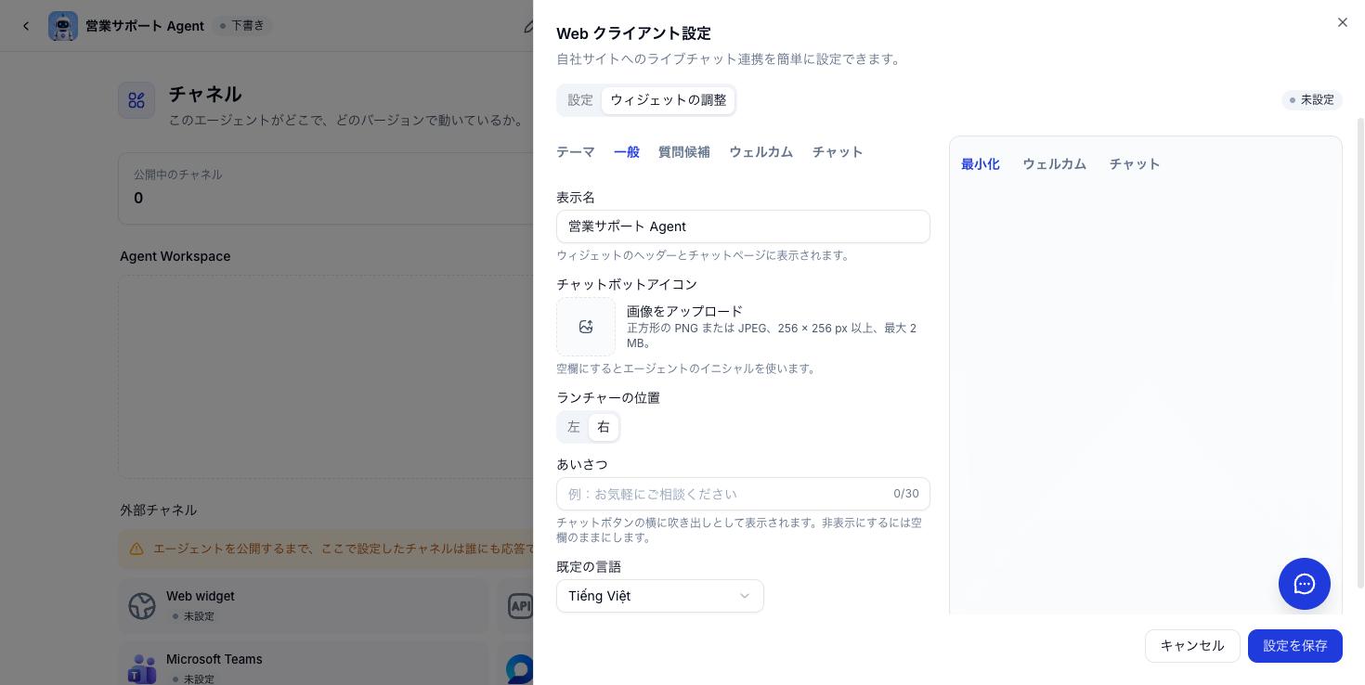Click the warning triangle icon in the notice banner
The image size is (1365, 685).
coord(136,549)
